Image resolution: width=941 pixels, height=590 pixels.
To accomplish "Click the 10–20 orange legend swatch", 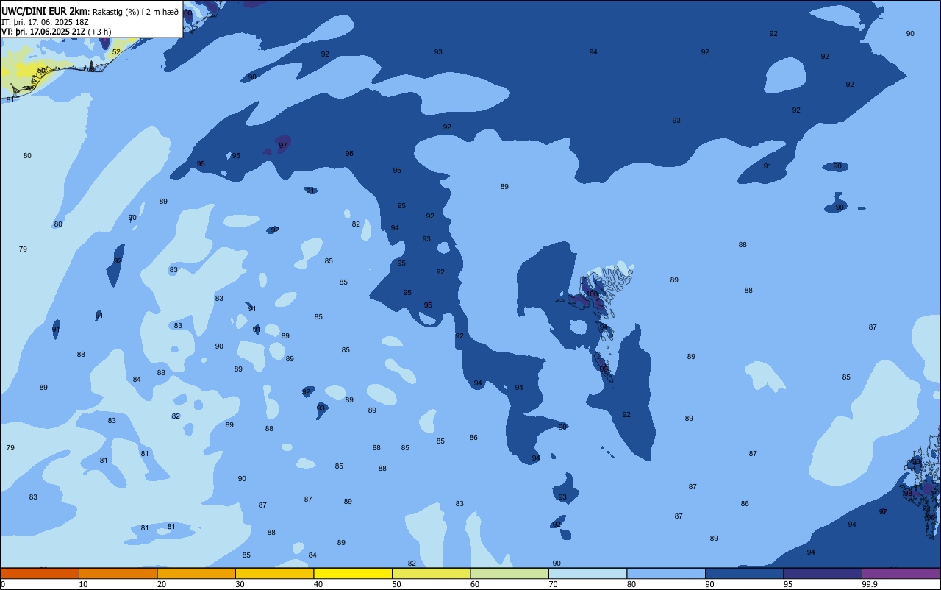I will coord(118,573).
